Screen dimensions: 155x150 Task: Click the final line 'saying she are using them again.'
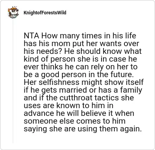pos(83,129)
